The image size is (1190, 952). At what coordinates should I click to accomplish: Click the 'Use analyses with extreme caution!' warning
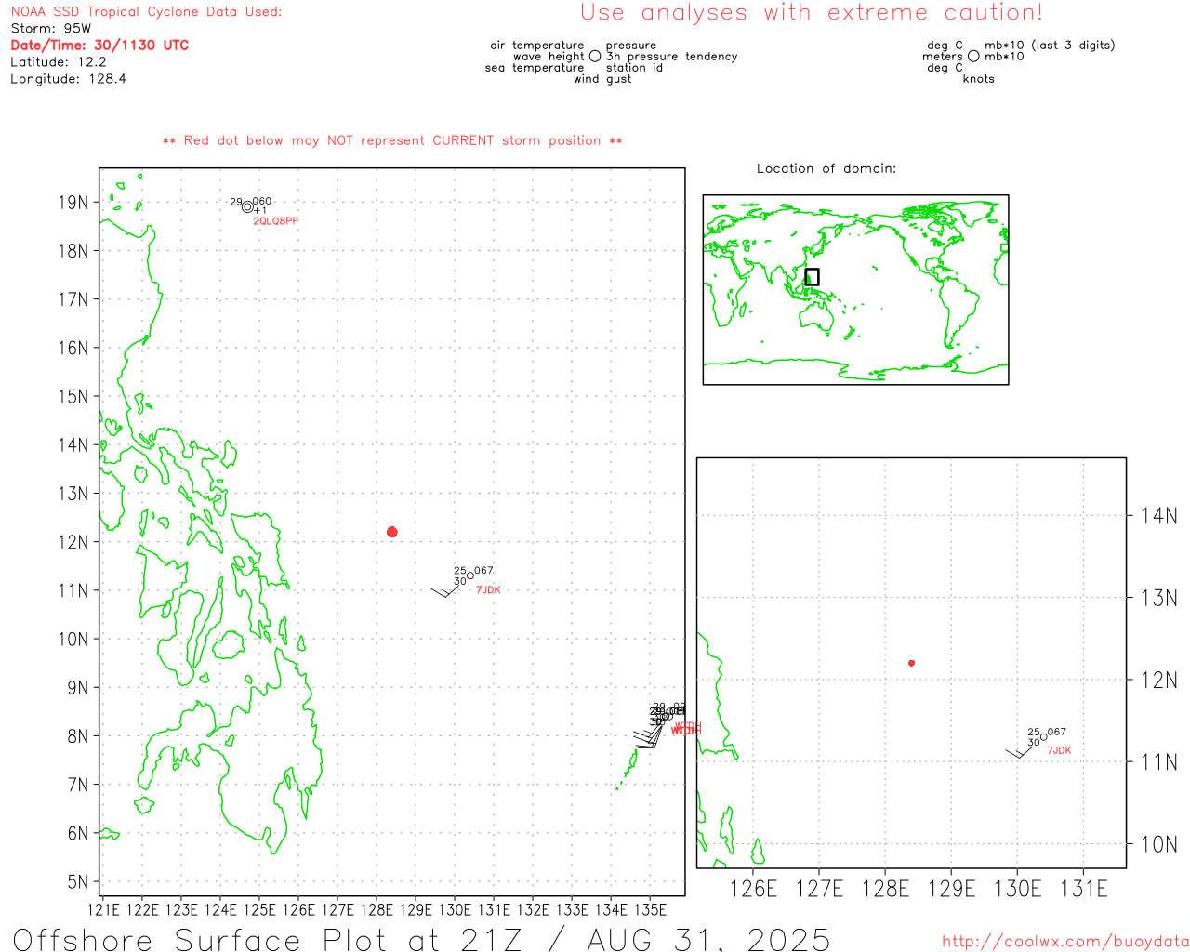coord(812,13)
